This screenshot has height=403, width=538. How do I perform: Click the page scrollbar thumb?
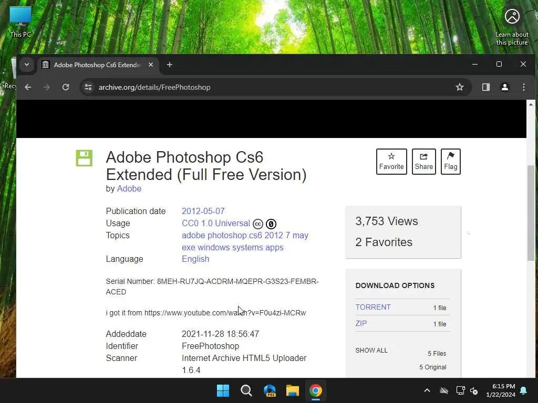pyautogui.click(x=531, y=213)
